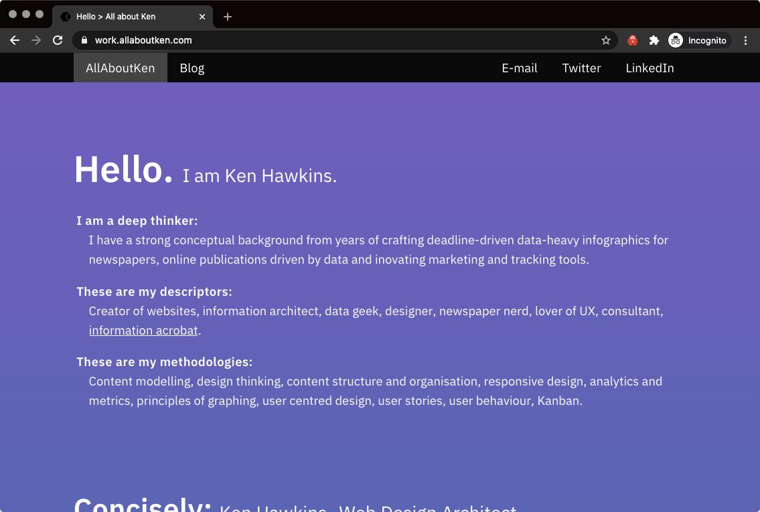The width and height of the screenshot is (760, 512).
Task: Toggle the bookmark star for this page
Action: point(606,40)
